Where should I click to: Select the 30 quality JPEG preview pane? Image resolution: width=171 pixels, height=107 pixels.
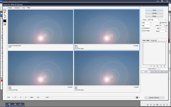[40, 71]
